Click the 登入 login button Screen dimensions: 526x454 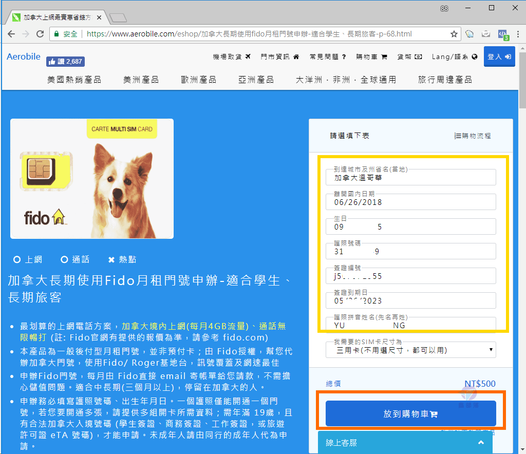(499, 56)
